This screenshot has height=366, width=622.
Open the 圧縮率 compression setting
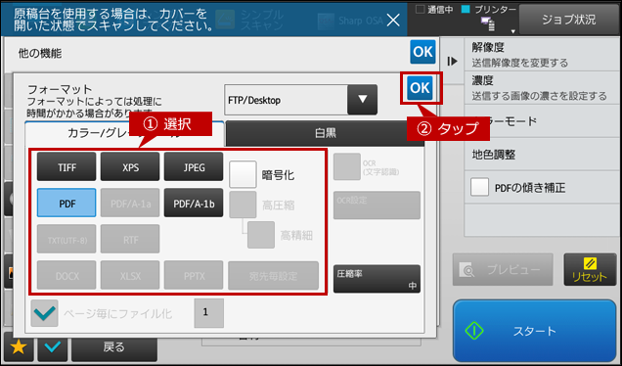click(377, 279)
